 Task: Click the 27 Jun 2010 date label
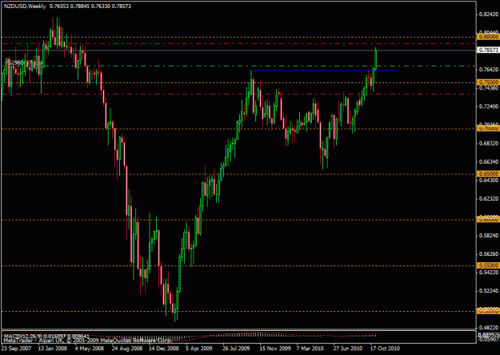348,349
